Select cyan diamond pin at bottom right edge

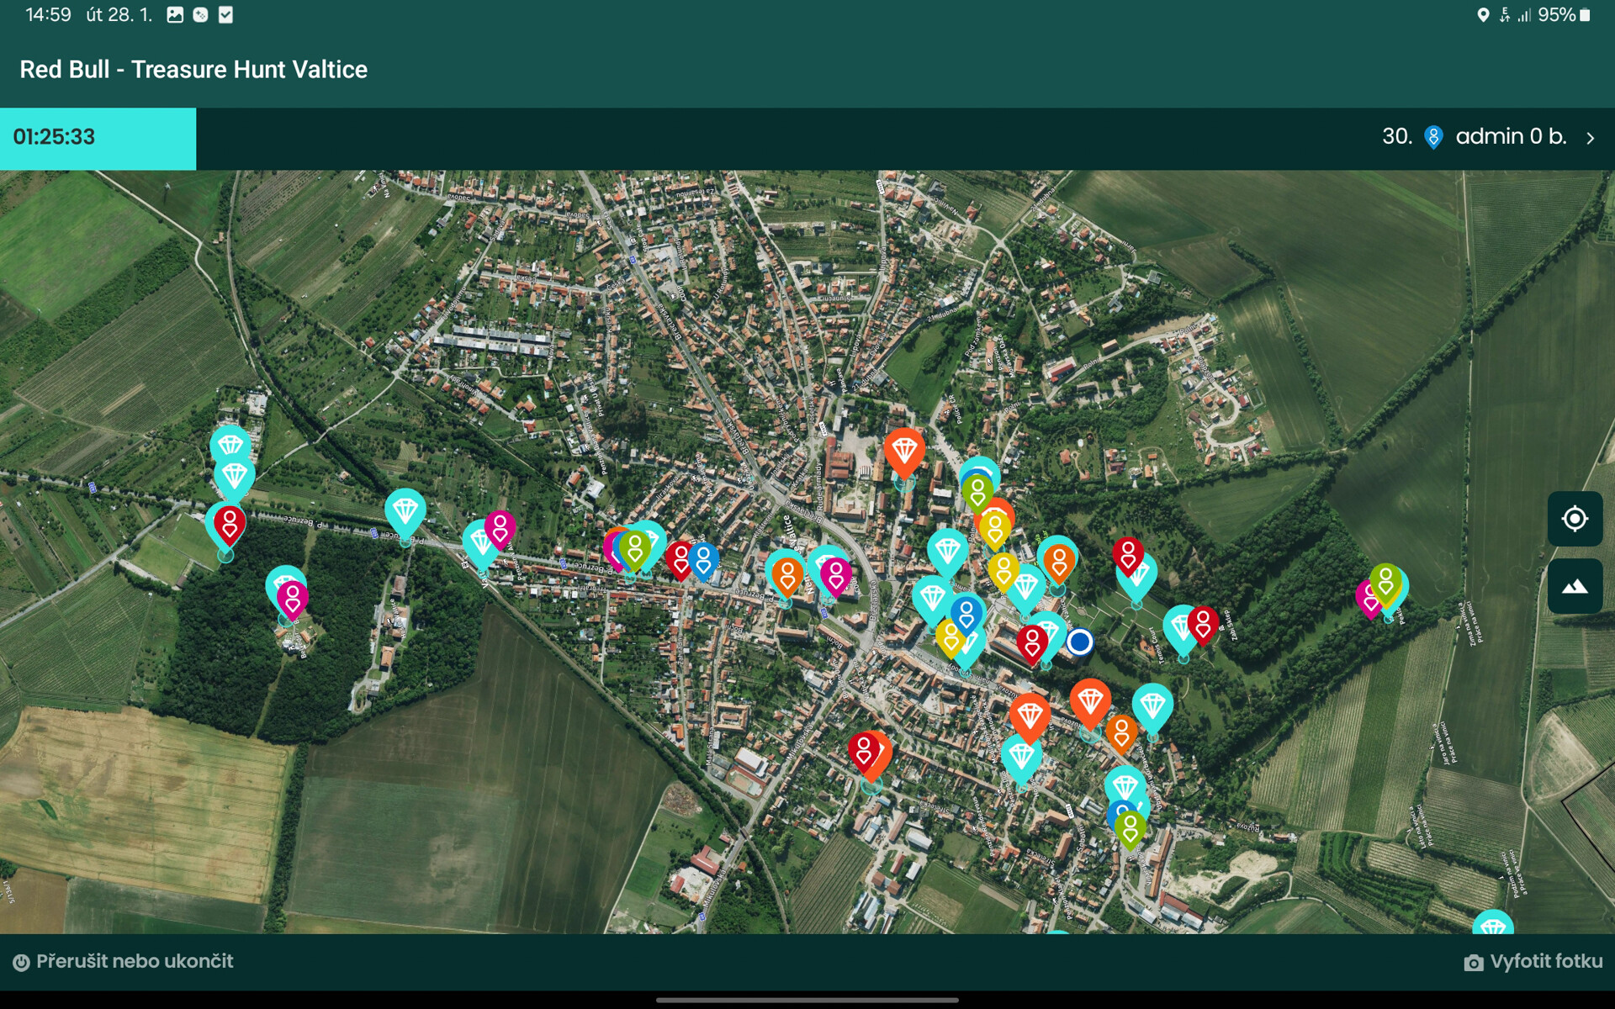(x=1493, y=922)
